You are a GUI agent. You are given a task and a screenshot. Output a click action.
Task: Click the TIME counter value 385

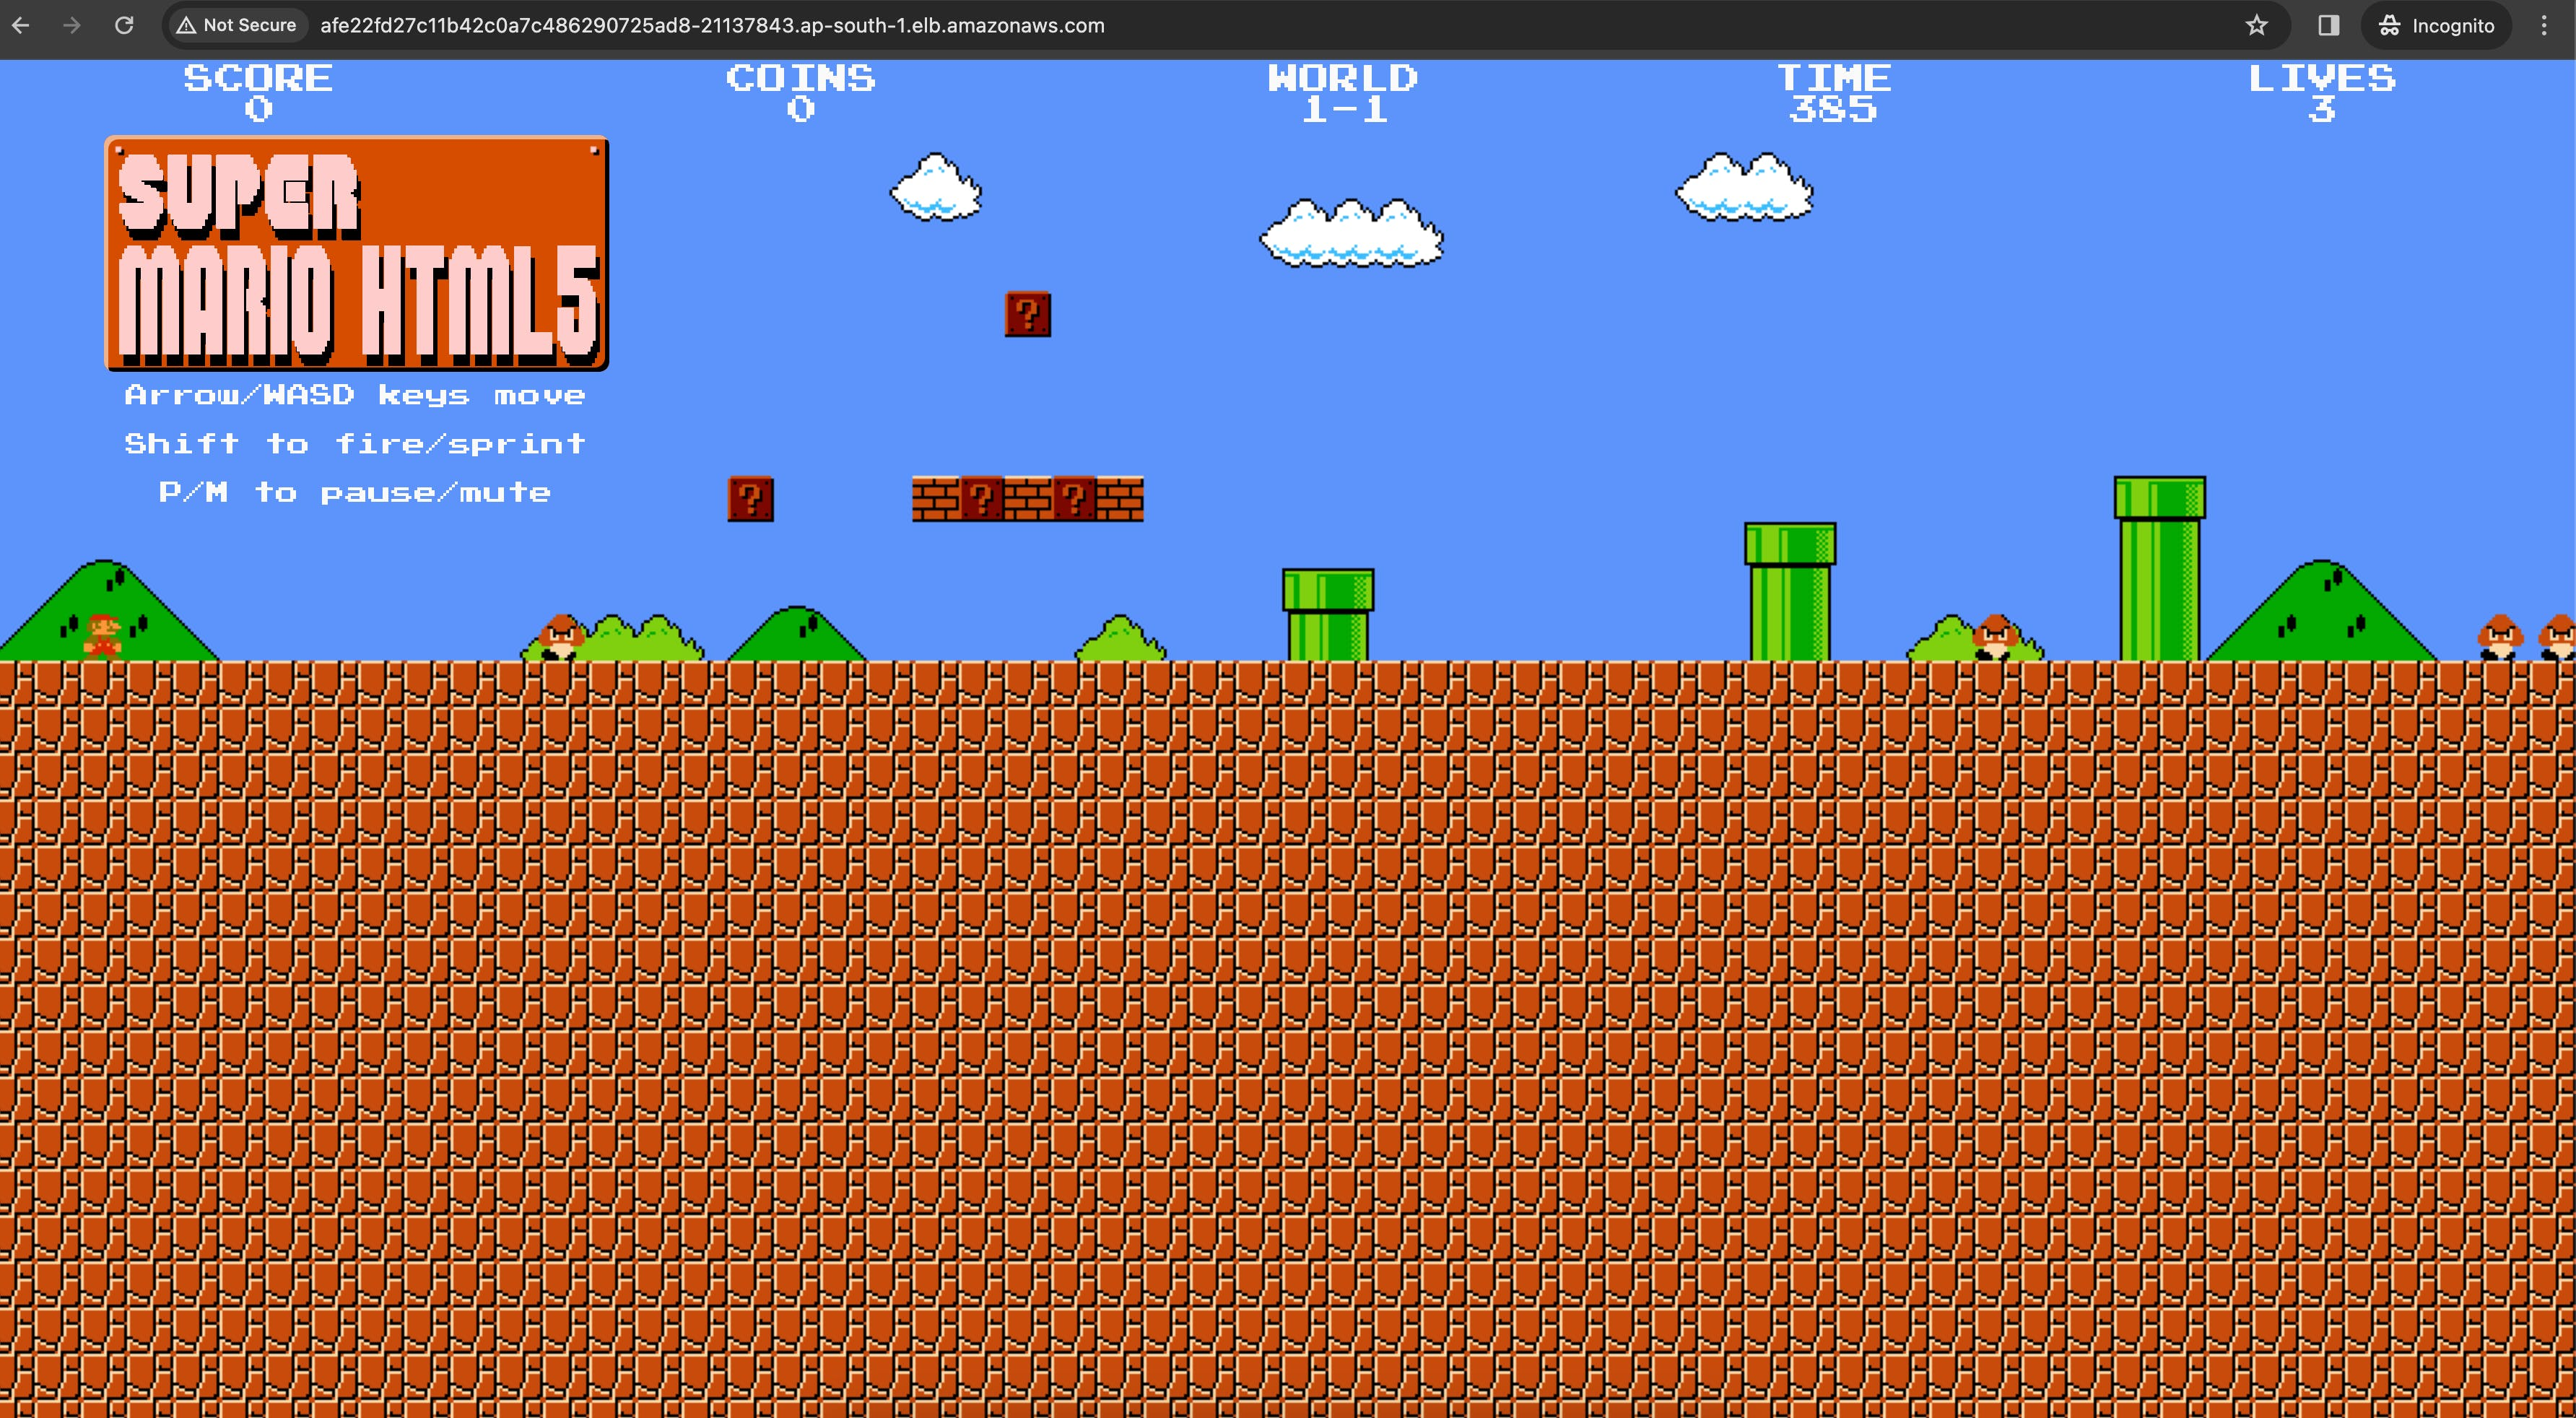click(1833, 108)
